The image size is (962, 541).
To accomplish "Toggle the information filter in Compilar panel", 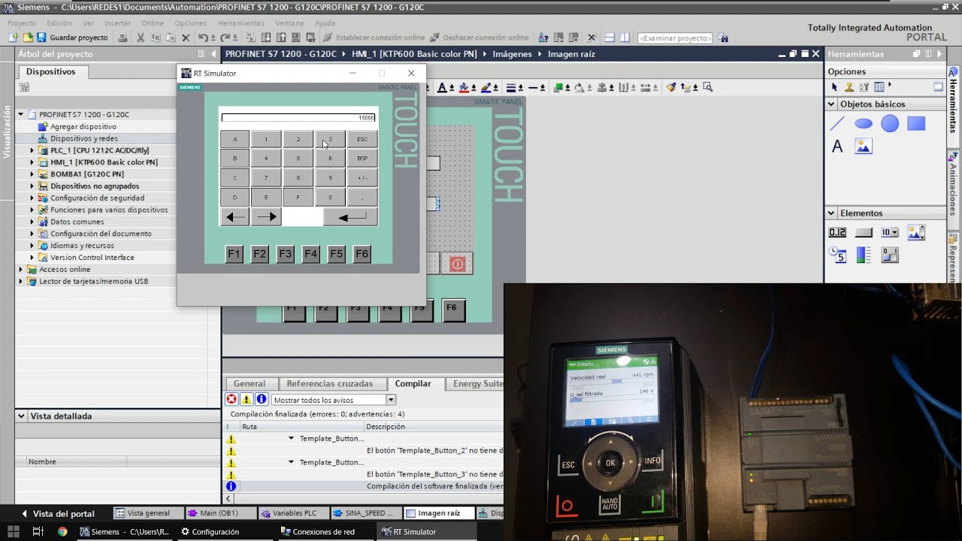I will [x=261, y=400].
